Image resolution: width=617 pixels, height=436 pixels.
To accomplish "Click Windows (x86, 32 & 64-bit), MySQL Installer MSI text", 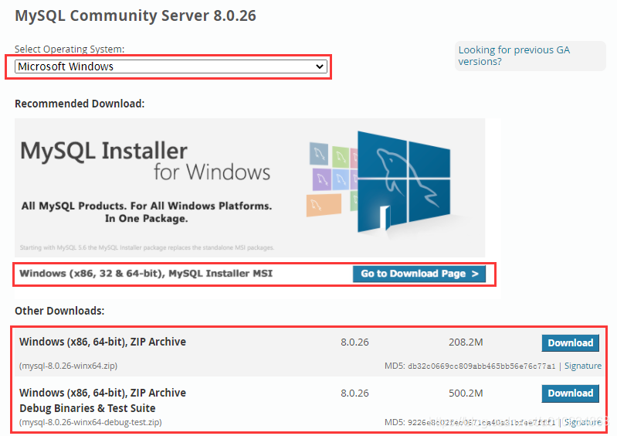I will click(146, 274).
